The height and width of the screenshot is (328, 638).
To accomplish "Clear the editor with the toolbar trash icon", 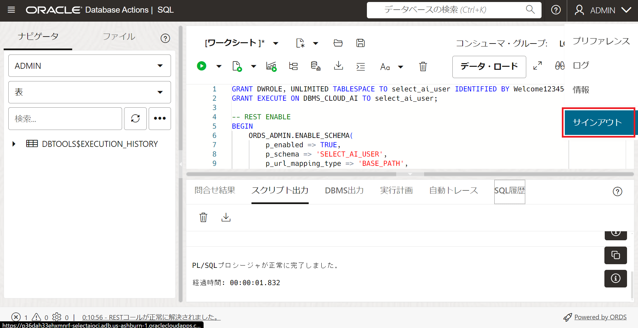I will pyautogui.click(x=423, y=66).
